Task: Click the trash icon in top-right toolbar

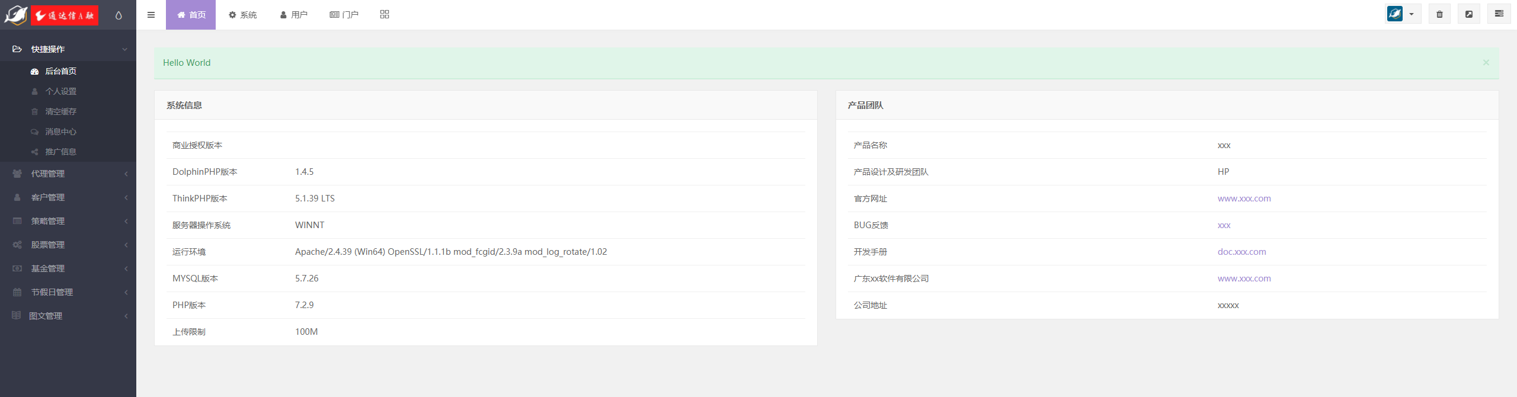Action: point(1439,14)
